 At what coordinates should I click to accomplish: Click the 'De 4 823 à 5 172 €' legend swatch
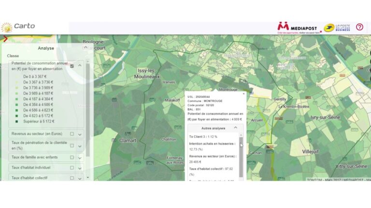[16, 116]
